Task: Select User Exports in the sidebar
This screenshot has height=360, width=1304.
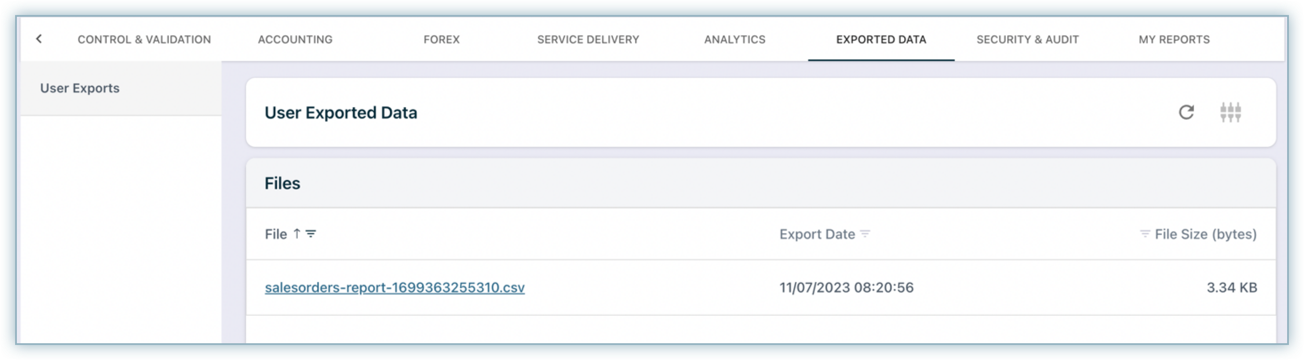Action: [x=80, y=88]
